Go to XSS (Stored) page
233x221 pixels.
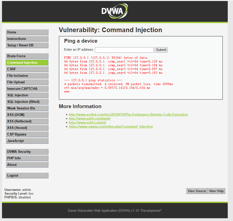click(27, 128)
